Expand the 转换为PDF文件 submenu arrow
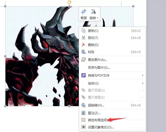The image size is (166, 132). tap(143, 76)
